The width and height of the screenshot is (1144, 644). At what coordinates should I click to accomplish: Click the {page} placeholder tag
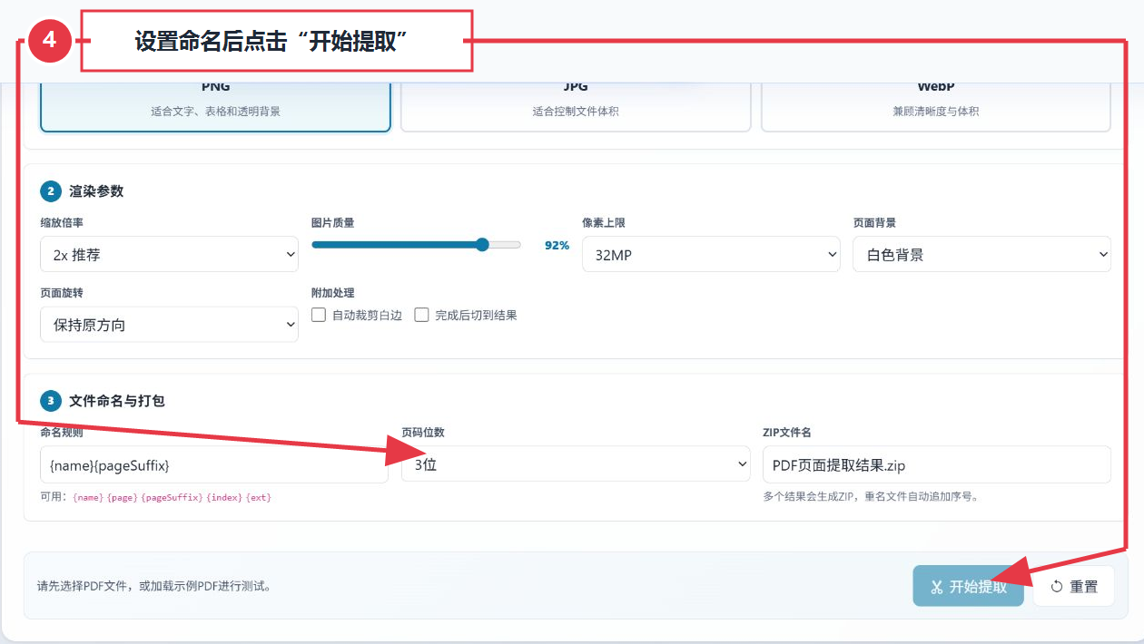click(x=123, y=498)
